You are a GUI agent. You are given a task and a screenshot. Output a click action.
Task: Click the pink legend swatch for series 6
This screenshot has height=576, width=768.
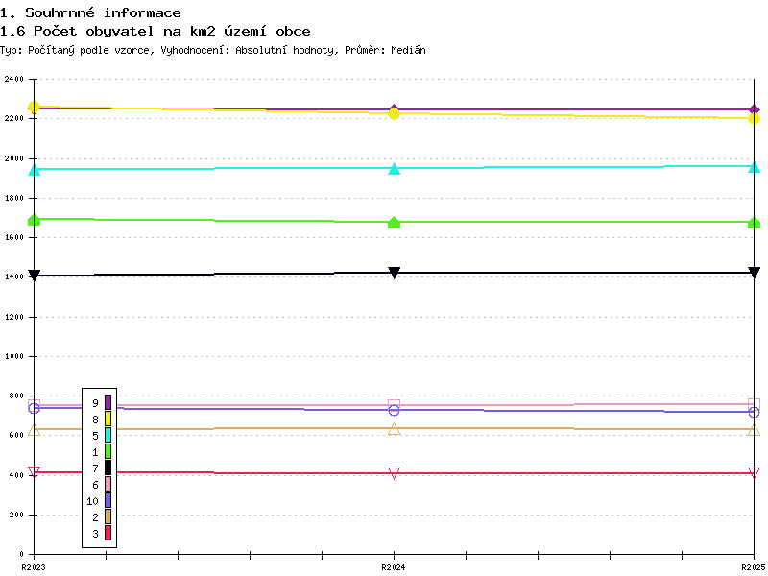click(x=108, y=484)
